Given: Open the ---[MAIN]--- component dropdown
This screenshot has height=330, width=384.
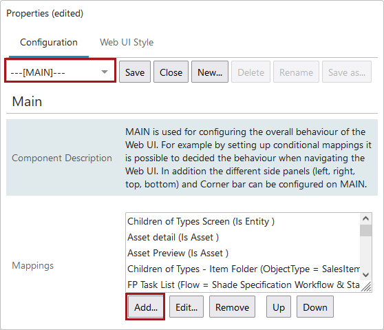Looking at the screenshot, I should click(x=60, y=72).
